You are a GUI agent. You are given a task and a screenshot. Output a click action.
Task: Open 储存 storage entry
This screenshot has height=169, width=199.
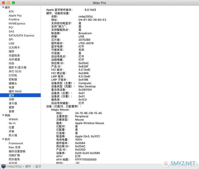pos(11,51)
